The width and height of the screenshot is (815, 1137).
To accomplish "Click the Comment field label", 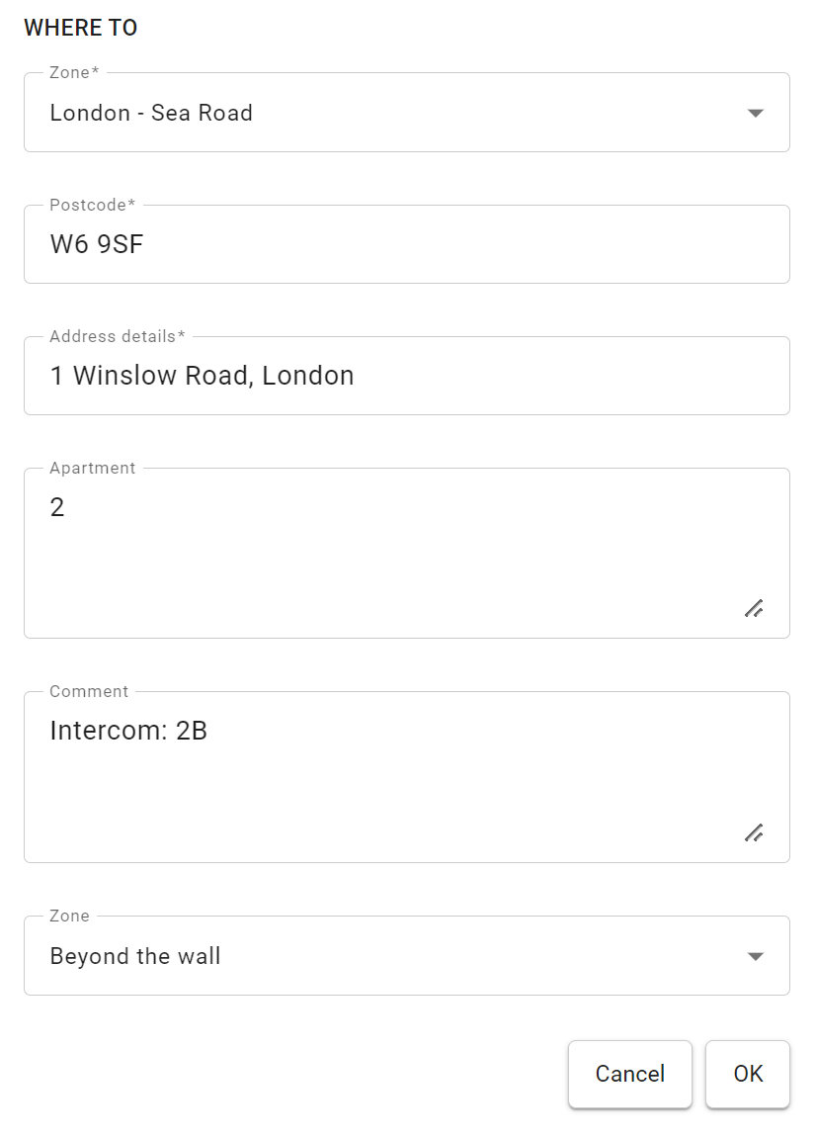I will click(x=88, y=692).
